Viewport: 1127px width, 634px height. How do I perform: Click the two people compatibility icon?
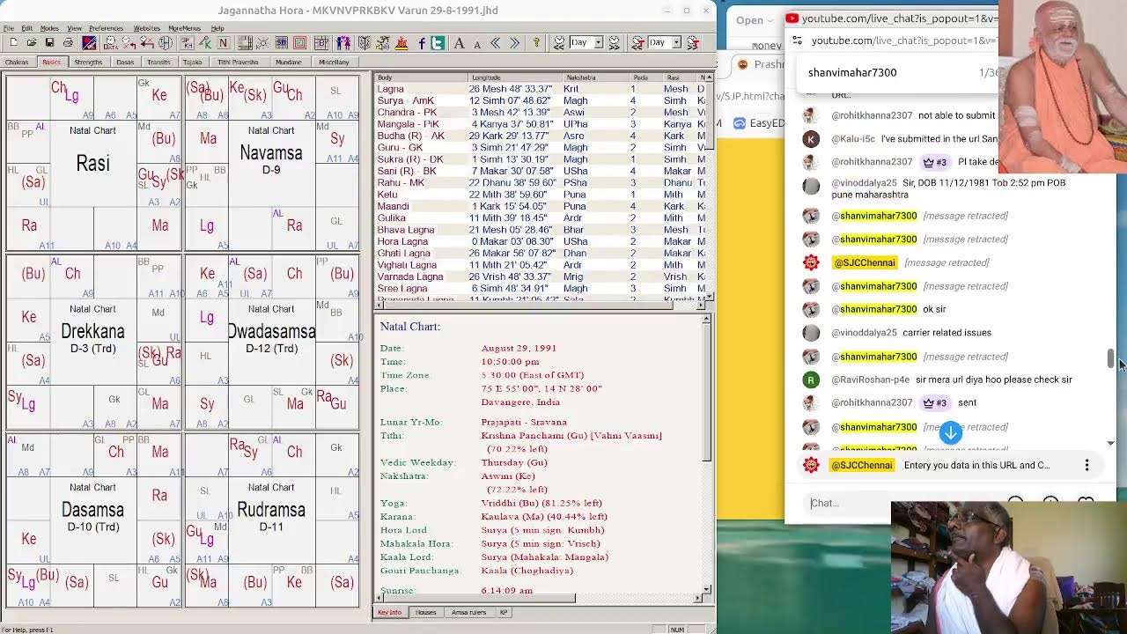pos(343,42)
